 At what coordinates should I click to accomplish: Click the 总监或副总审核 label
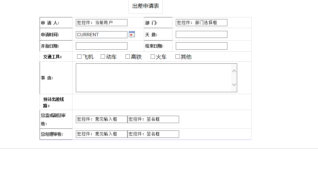click(x=53, y=120)
